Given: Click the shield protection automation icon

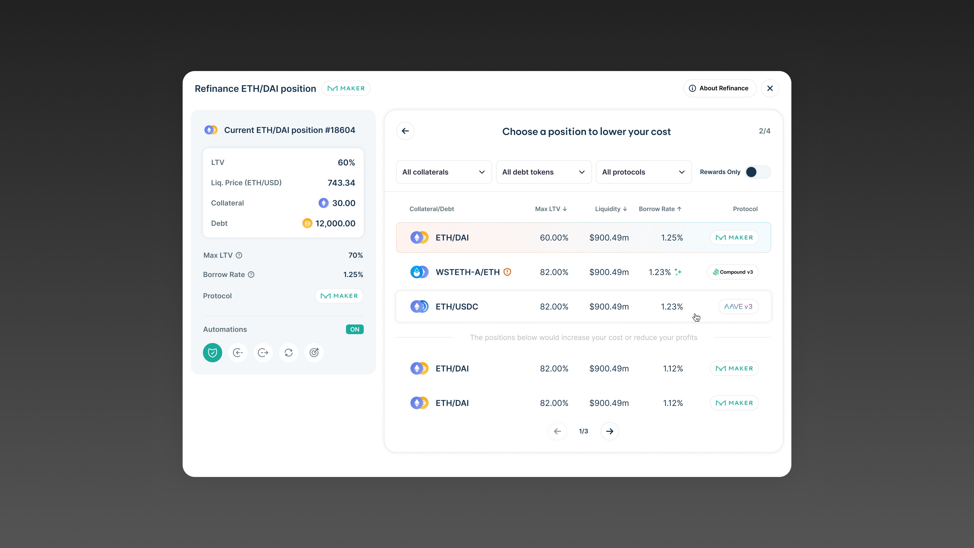Looking at the screenshot, I should [x=213, y=352].
